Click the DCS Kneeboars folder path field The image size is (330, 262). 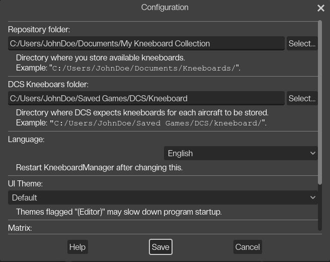[x=146, y=98]
